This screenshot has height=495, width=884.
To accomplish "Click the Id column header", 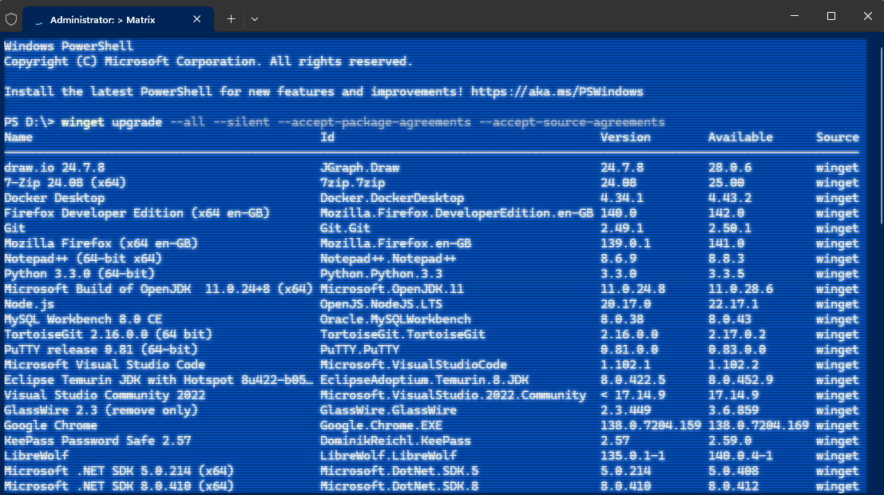I will click(x=327, y=137).
